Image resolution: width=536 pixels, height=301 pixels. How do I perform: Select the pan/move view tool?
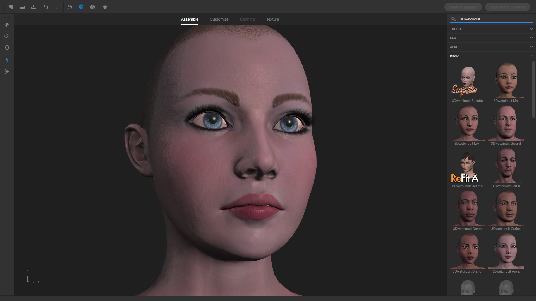click(7, 25)
